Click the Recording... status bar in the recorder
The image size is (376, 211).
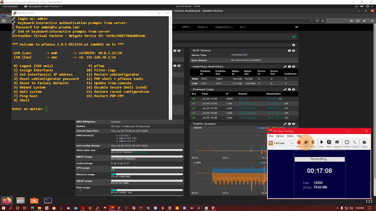tap(320, 159)
